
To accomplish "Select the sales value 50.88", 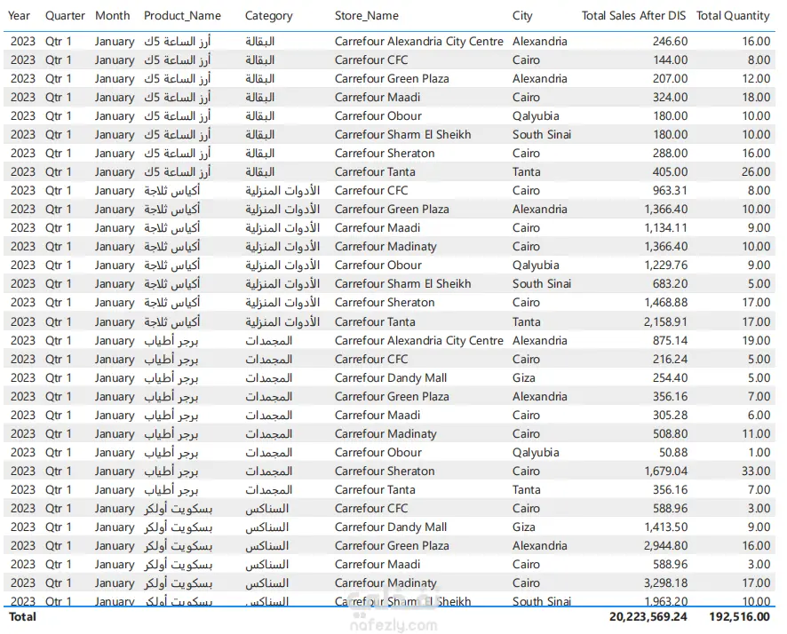I will tap(673, 452).
